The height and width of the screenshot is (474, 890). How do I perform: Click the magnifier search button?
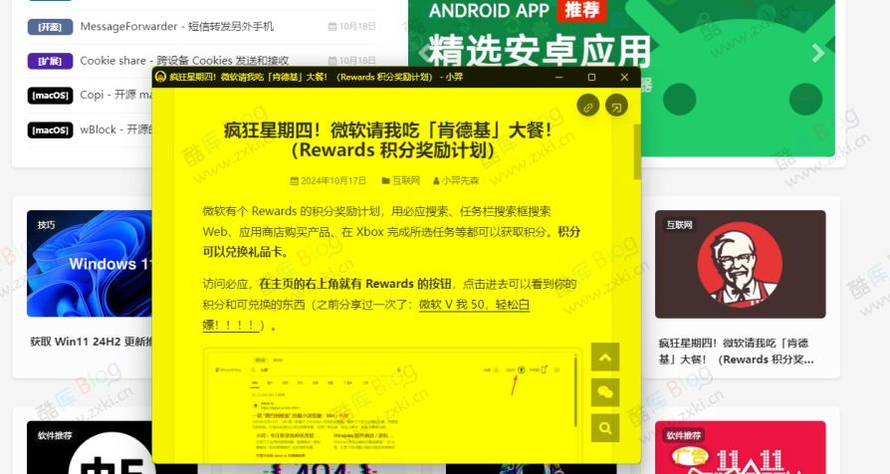pos(605,427)
